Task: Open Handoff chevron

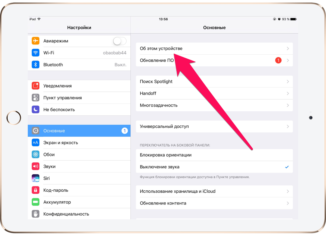Action: click(x=288, y=93)
